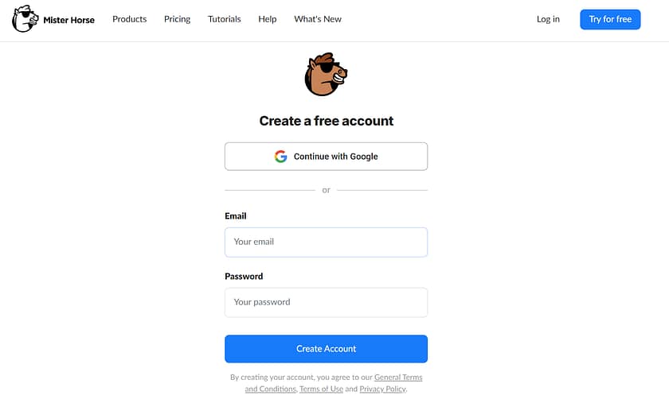The height and width of the screenshot is (403, 669).
Task: View the Privacy Policy link
Action: (382, 389)
